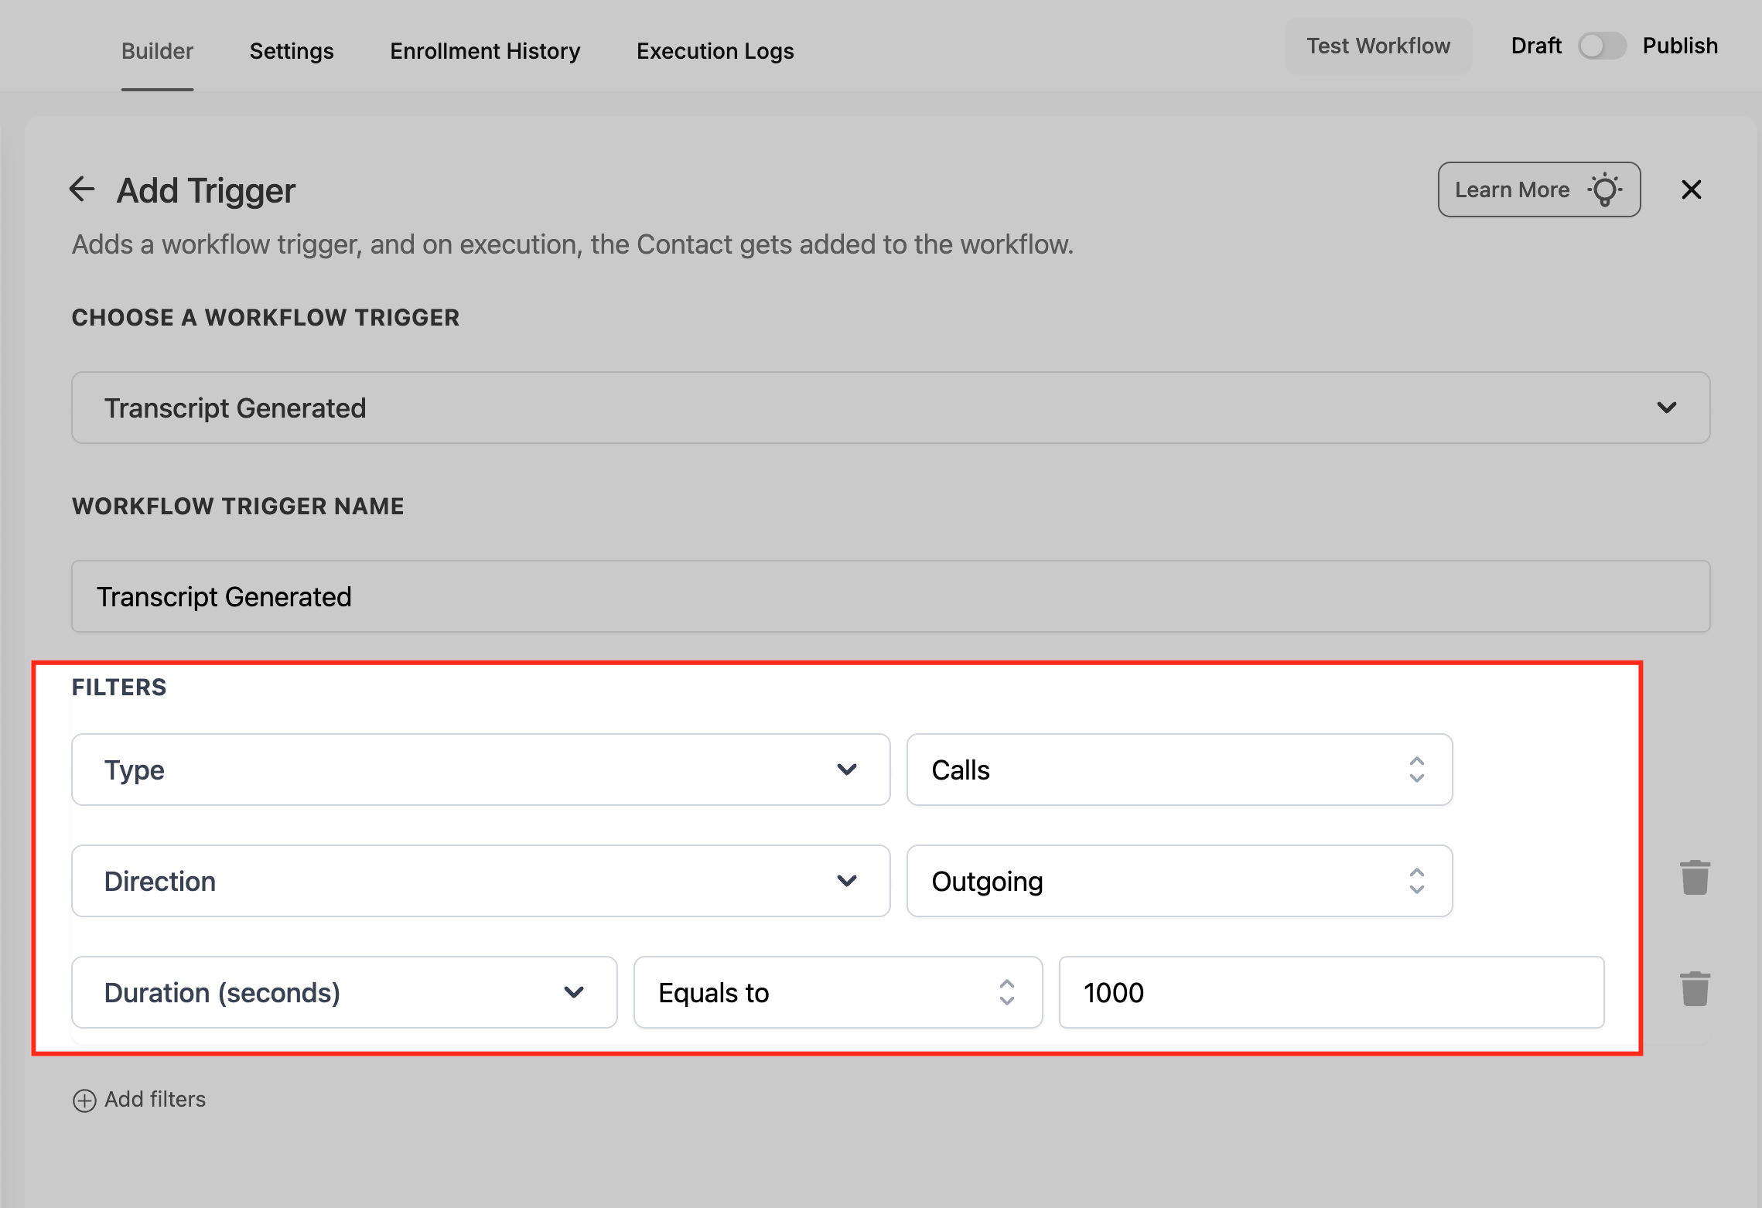Change the Calls value selector
The height and width of the screenshot is (1208, 1762).
point(1179,770)
